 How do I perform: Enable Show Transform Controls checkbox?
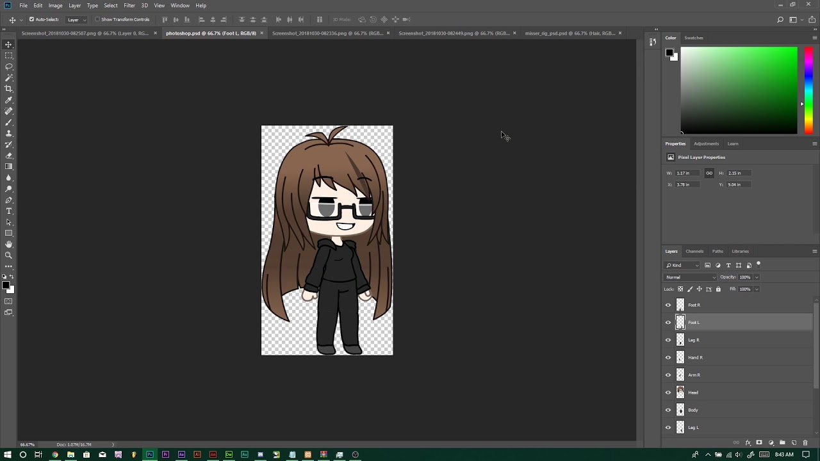(97, 19)
